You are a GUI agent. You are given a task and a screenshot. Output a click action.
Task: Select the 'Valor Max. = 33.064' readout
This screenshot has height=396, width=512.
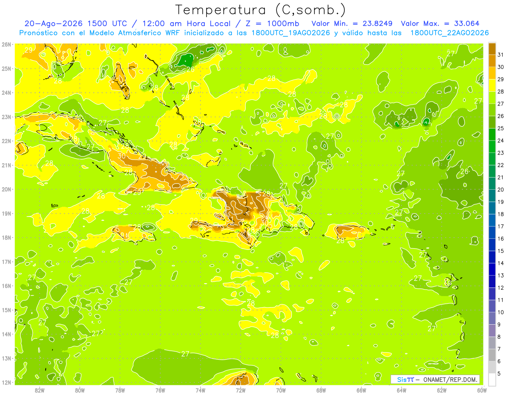[x=440, y=23]
